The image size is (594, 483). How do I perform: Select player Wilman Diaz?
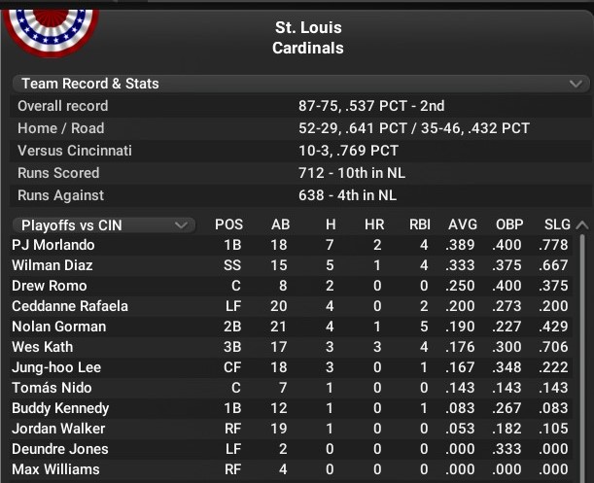point(50,265)
